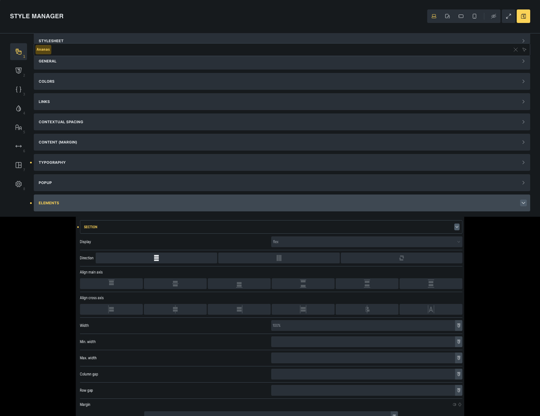Screen dimensions: 540x416
Task: Open the curly braces code sidebar panel
Action: [19, 89]
